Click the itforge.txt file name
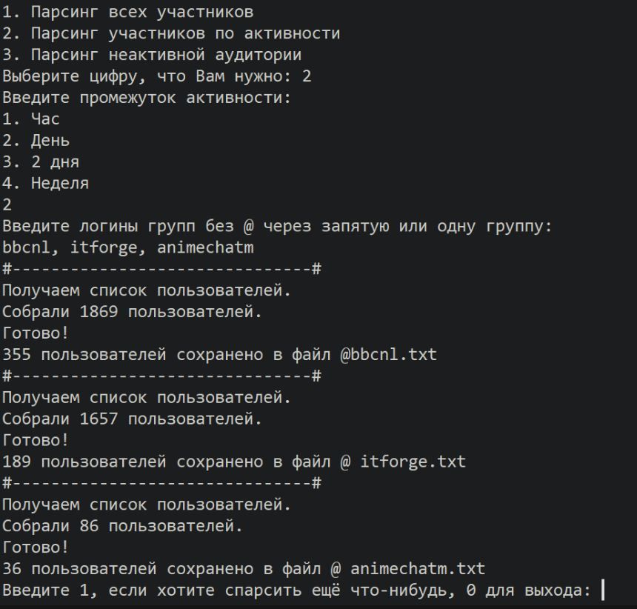Screen dimensions: 637x609 (x=413, y=462)
